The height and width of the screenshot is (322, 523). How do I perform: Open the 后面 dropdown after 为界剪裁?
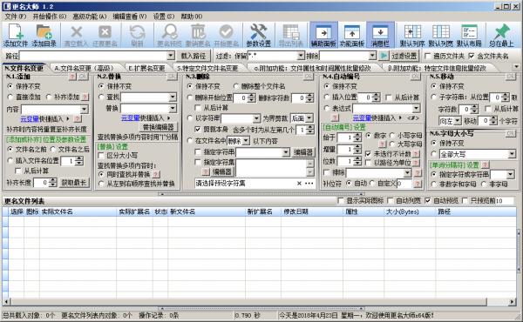coord(309,117)
